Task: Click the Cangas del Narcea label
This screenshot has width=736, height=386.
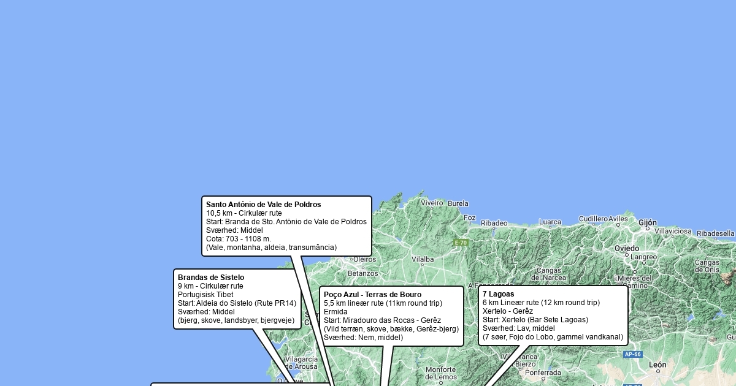Action: [x=549, y=274]
